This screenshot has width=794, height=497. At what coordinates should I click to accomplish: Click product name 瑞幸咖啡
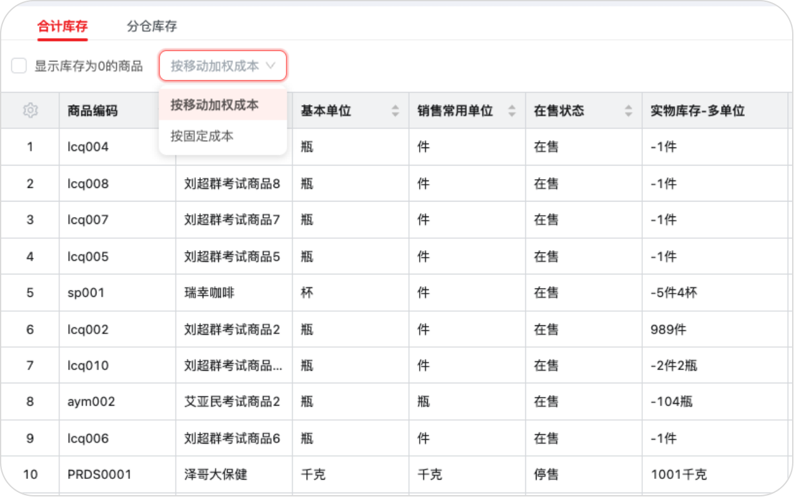pos(210,292)
